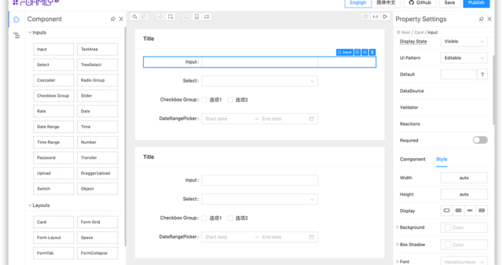Switch language to 简体中文
This screenshot has width=503, height=265.
tap(386, 3)
